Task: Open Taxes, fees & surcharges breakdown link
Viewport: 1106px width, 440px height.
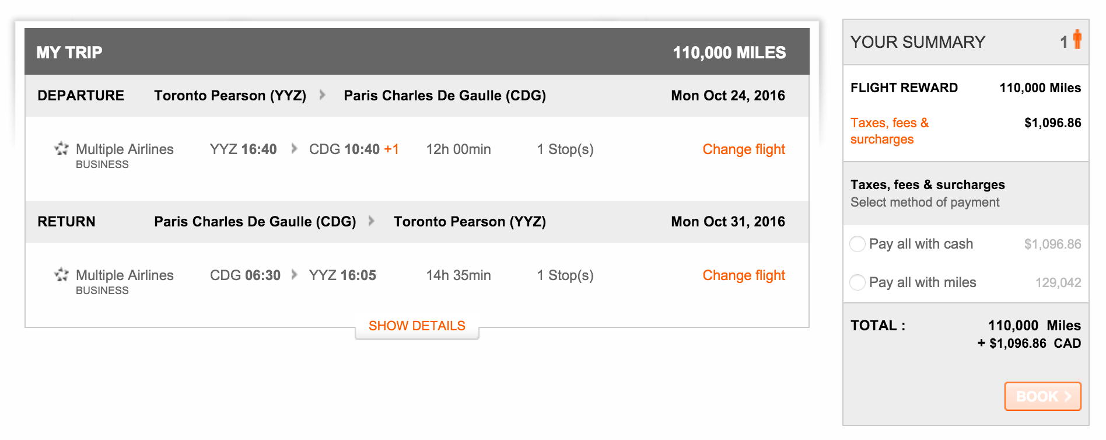Action: coord(890,131)
